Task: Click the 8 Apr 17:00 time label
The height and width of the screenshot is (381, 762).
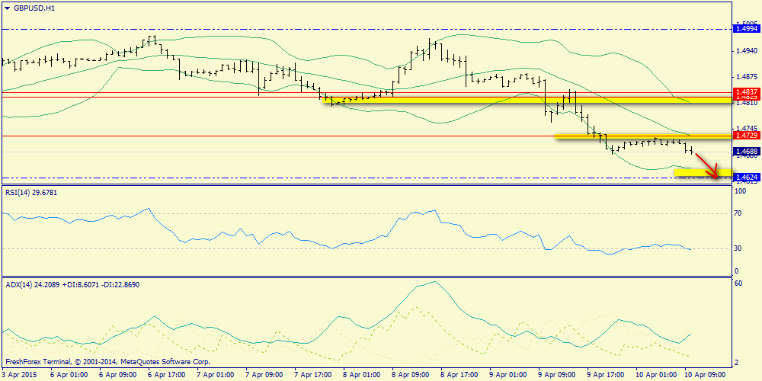Action: (x=459, y=375)
